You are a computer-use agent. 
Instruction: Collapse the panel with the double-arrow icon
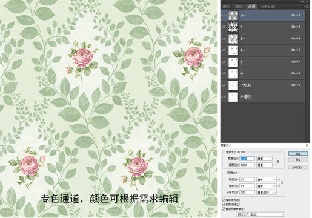coord(302,2)
